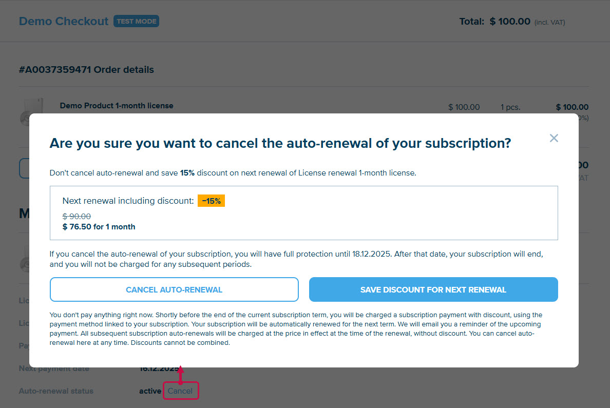Click the Cancel link beside active status
This screenshot has width=610, height=408.
click(180, 391)
